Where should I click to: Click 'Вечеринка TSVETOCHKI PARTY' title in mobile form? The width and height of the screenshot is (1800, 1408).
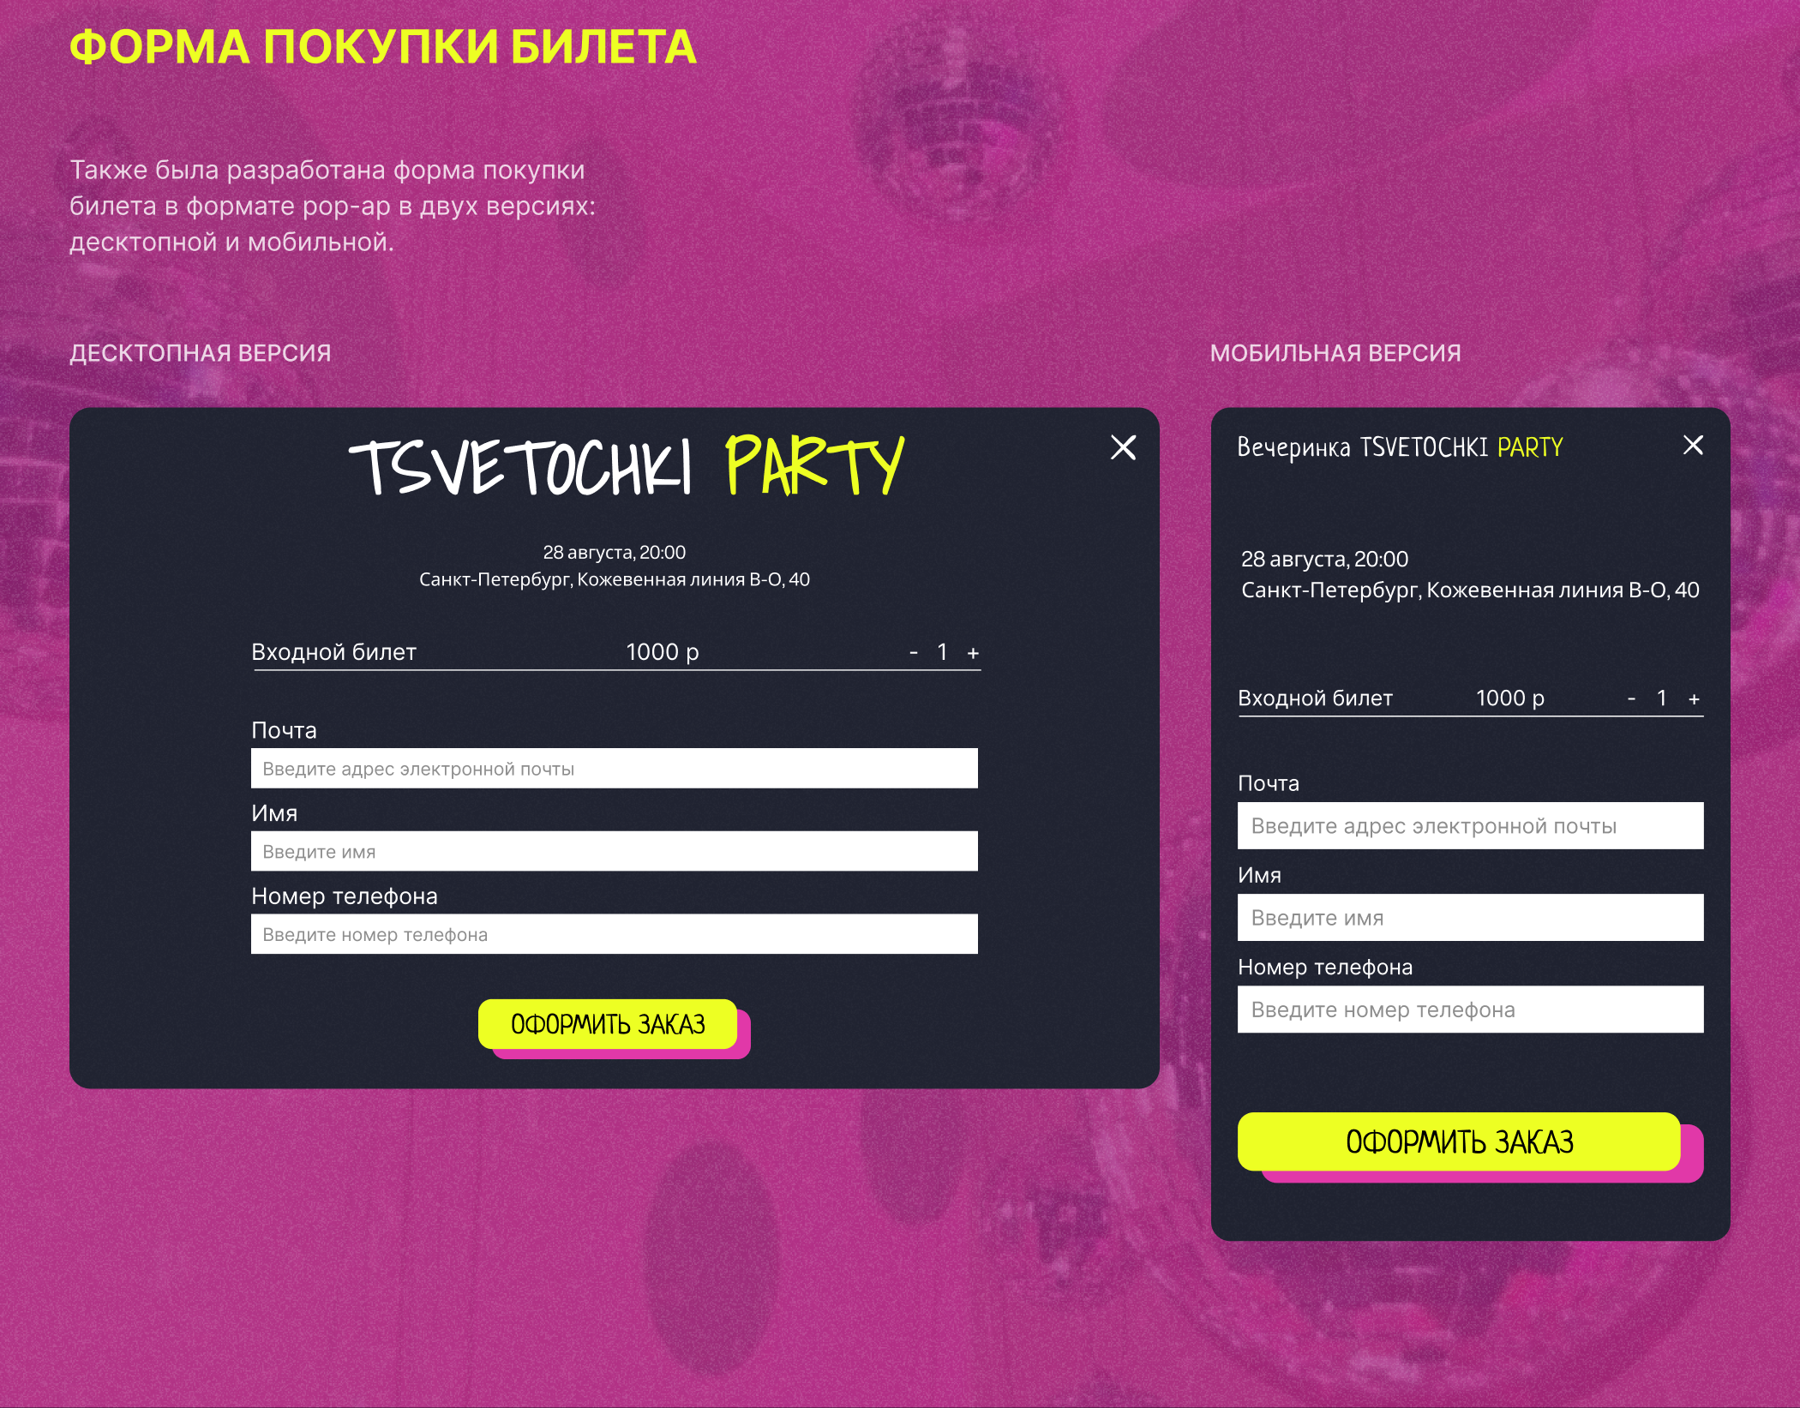(x=1400, y=447)
